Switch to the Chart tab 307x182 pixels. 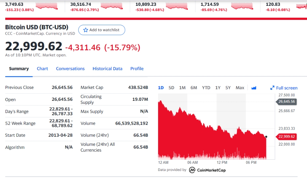tap(42, 69)
